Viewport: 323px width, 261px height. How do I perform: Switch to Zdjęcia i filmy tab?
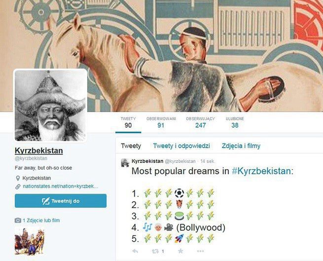241,146
